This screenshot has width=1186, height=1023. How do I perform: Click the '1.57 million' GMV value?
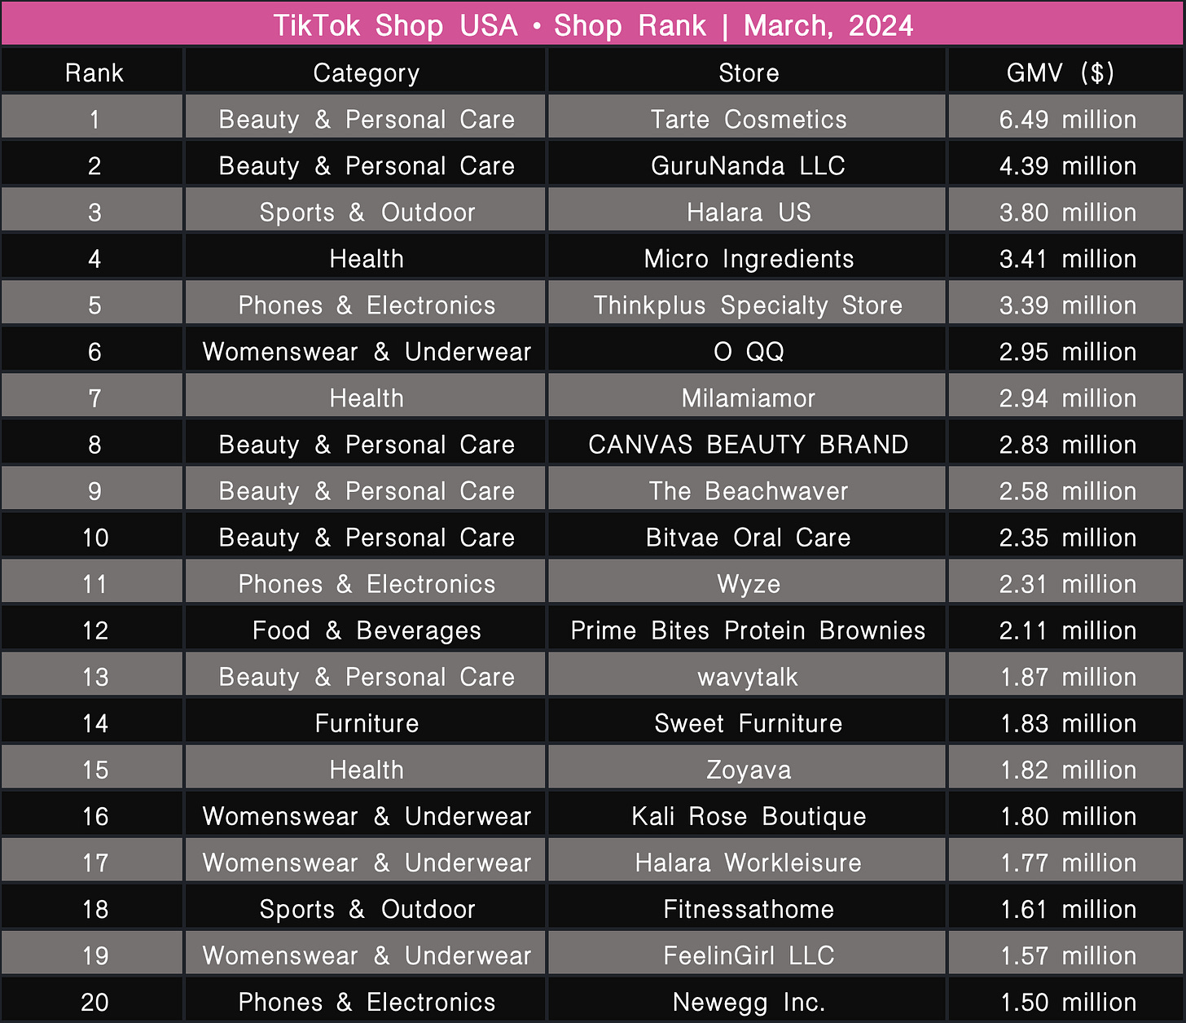pyautogui.click(x=1068, y=955)
